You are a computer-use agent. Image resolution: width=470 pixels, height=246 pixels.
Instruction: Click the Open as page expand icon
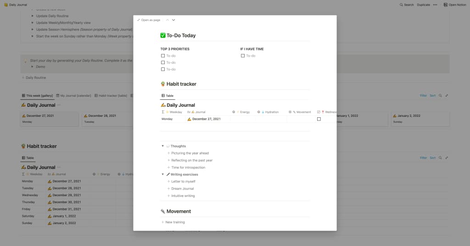139,20
